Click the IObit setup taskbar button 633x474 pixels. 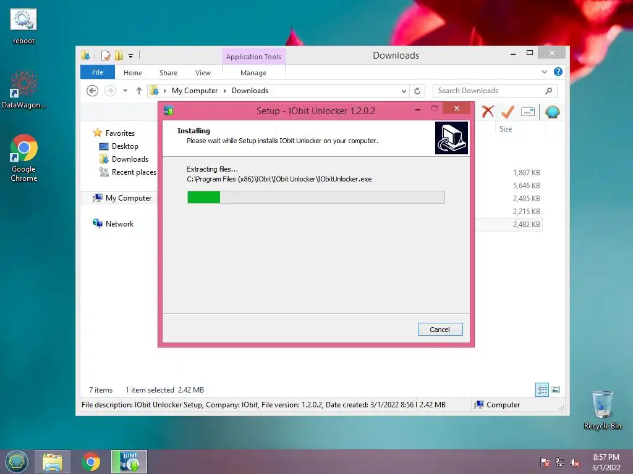click(129, 462)
